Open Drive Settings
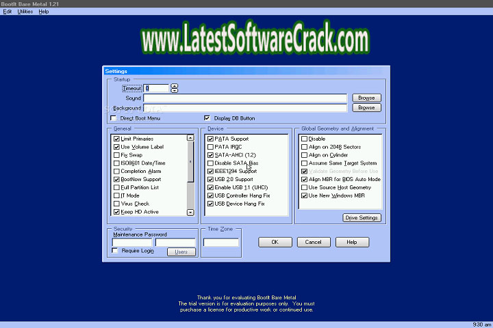This screenshot has height=328, width=493. click(362, 218)
